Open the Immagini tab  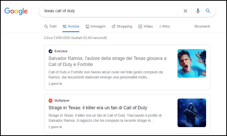pyautogui.click(x=96, y=26)
